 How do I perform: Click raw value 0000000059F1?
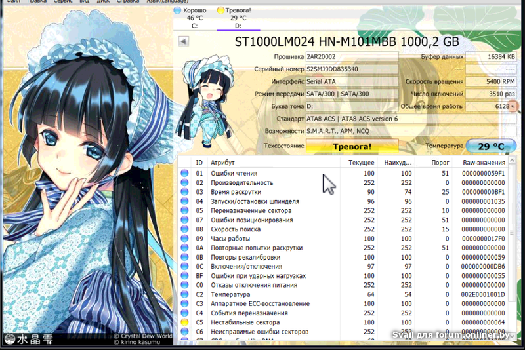[x=483, y=173]
